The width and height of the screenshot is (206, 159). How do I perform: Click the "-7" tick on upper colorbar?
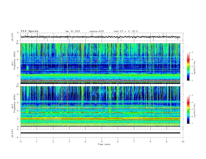pos(192,81)
